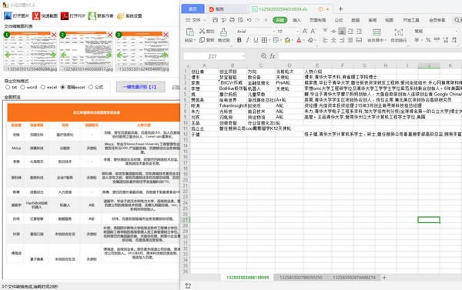
Task: Click the Merge and Center button
Action: point(377,35)
